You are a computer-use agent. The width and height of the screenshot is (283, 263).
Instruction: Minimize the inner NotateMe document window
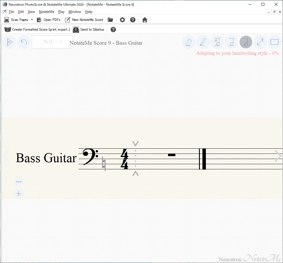(269, 12)
